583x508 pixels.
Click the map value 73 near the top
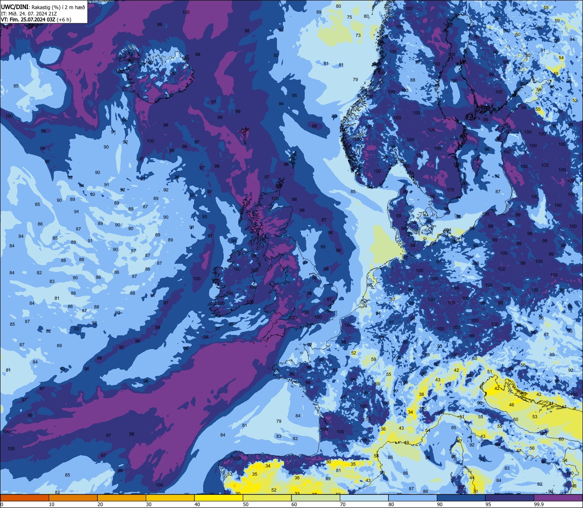pos(358,35)
